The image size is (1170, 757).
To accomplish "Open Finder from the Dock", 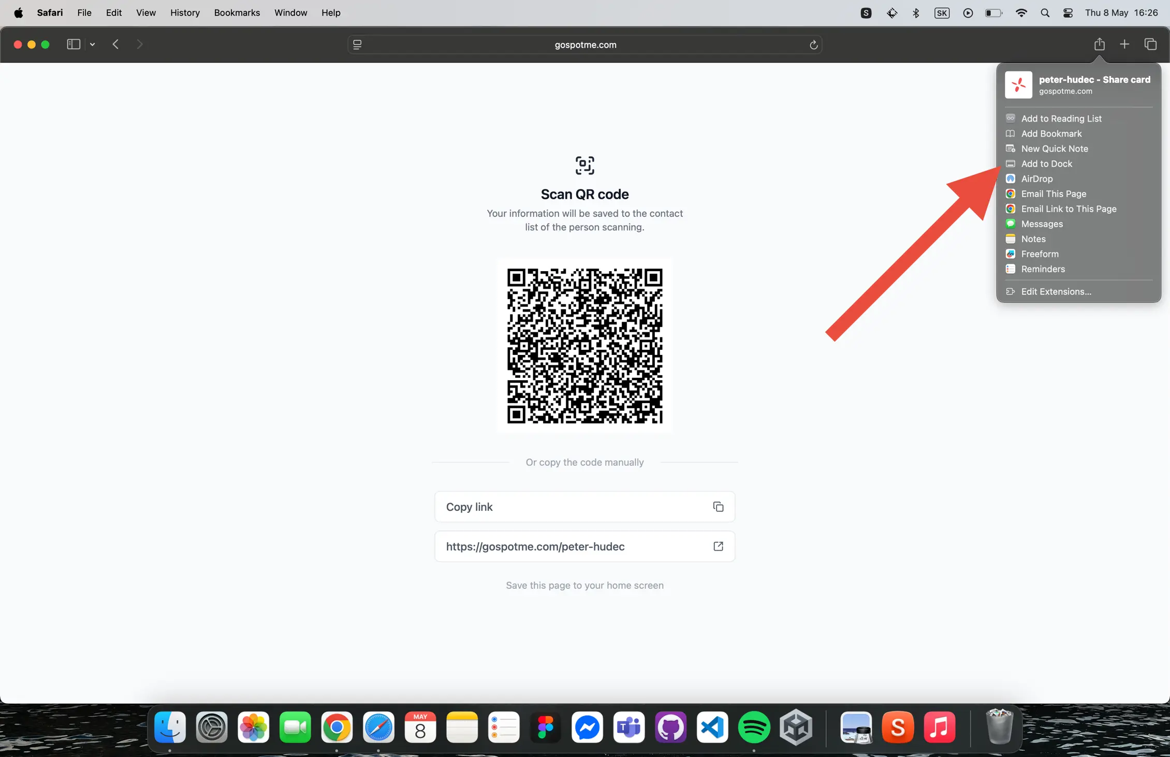I will pos(170,728).
